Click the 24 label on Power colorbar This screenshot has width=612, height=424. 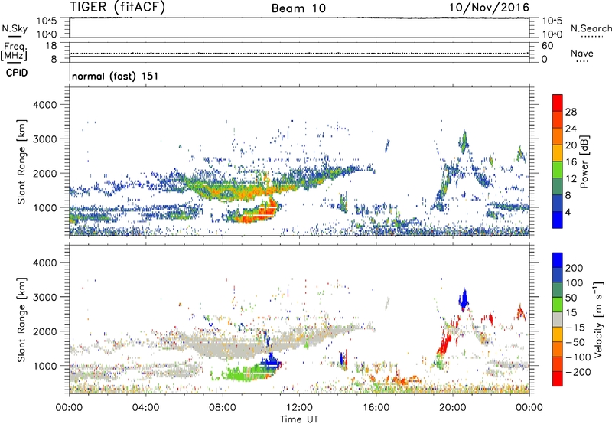(x=571, y=129)
